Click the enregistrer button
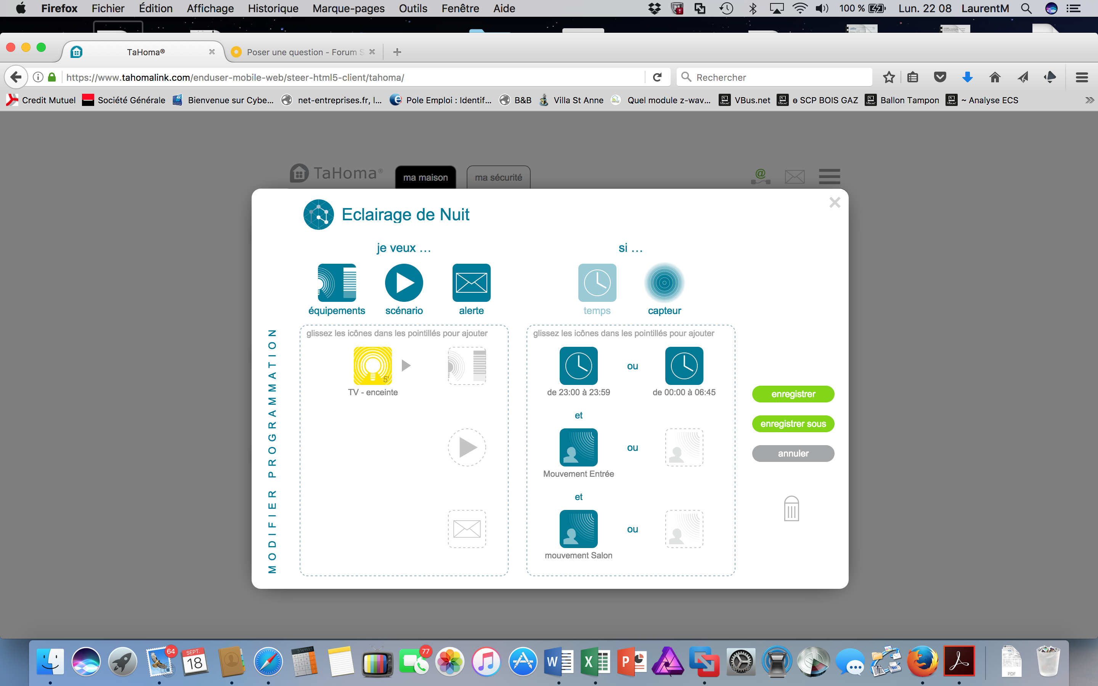 793,394
